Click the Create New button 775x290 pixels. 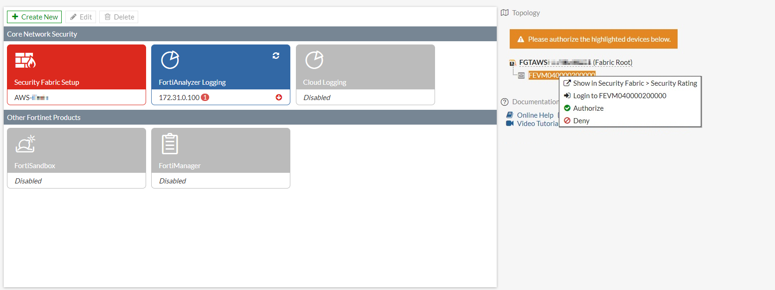point(34,17)
